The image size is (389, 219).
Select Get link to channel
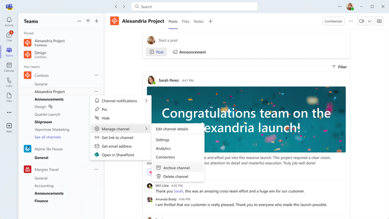[x=121, y=138]
